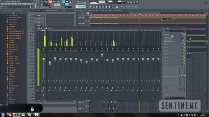The height and width of the screenshot is (117, 209).
Task: Expand the GameSpace slot options arrow
Action: [x=163, y=38]
